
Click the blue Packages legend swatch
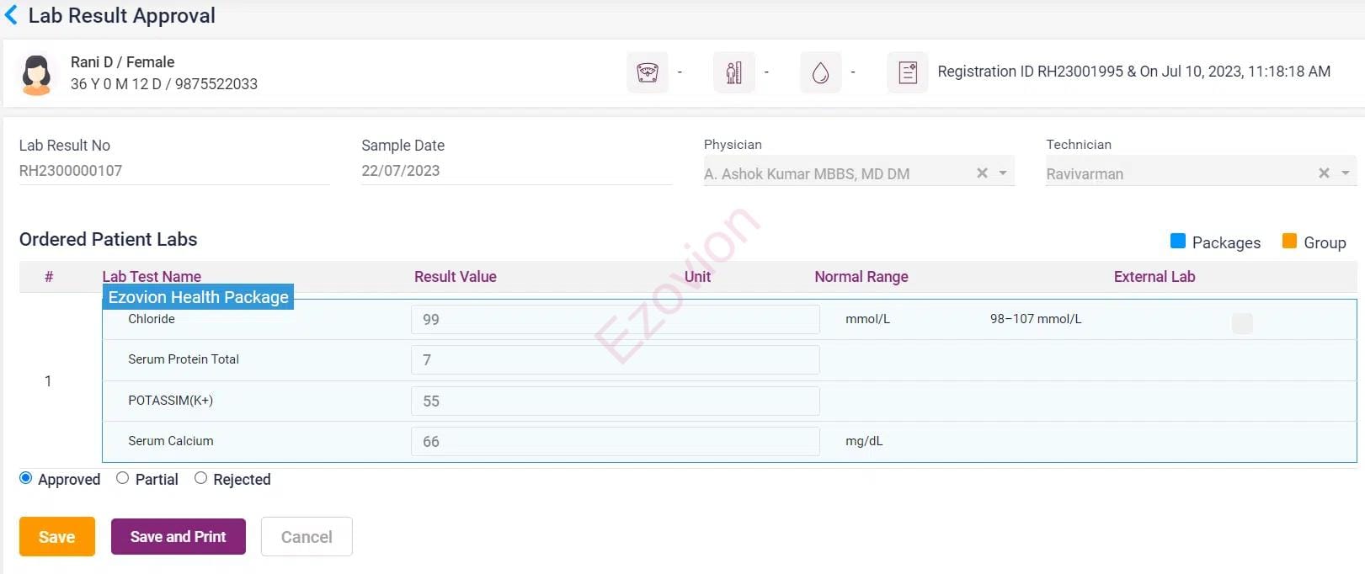click(x=1178, y=242)
